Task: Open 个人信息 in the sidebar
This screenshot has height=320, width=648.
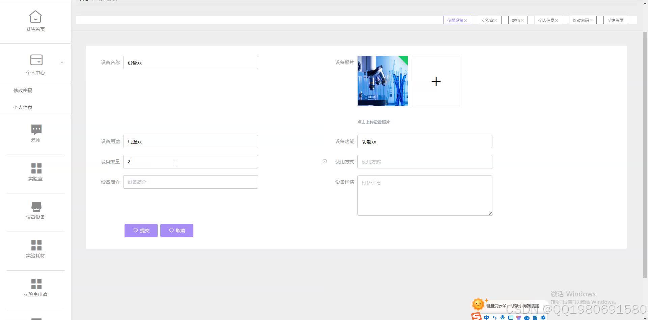Action: click(23, 107)
